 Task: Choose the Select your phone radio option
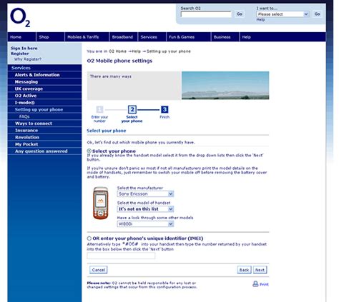(89, 151)
